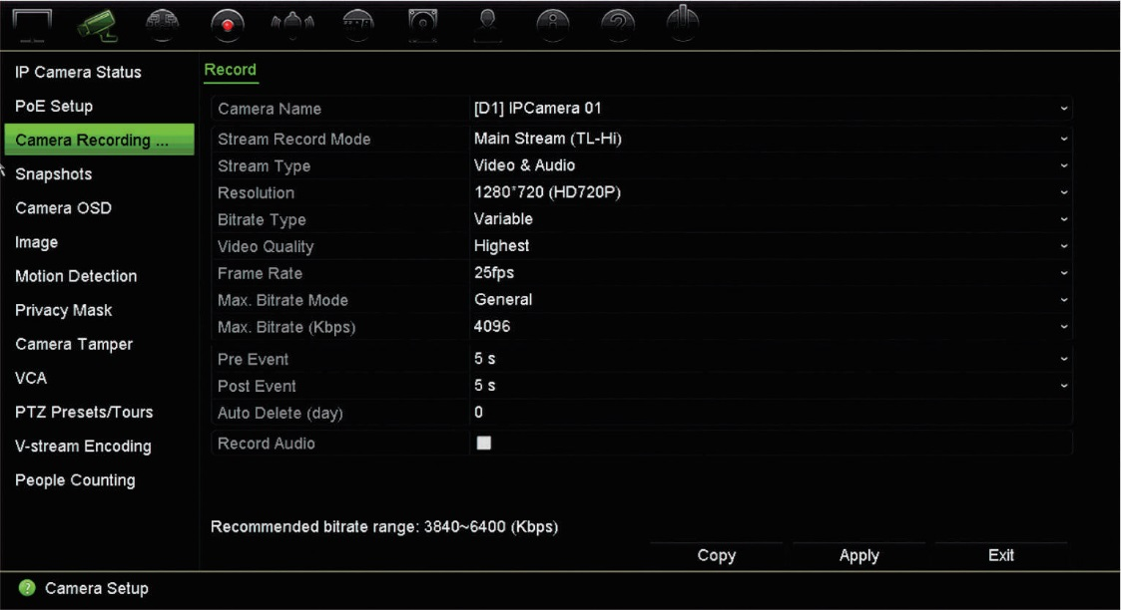Click the Camera Setup status bar label

pyautogui.click(x=97, y=589)
